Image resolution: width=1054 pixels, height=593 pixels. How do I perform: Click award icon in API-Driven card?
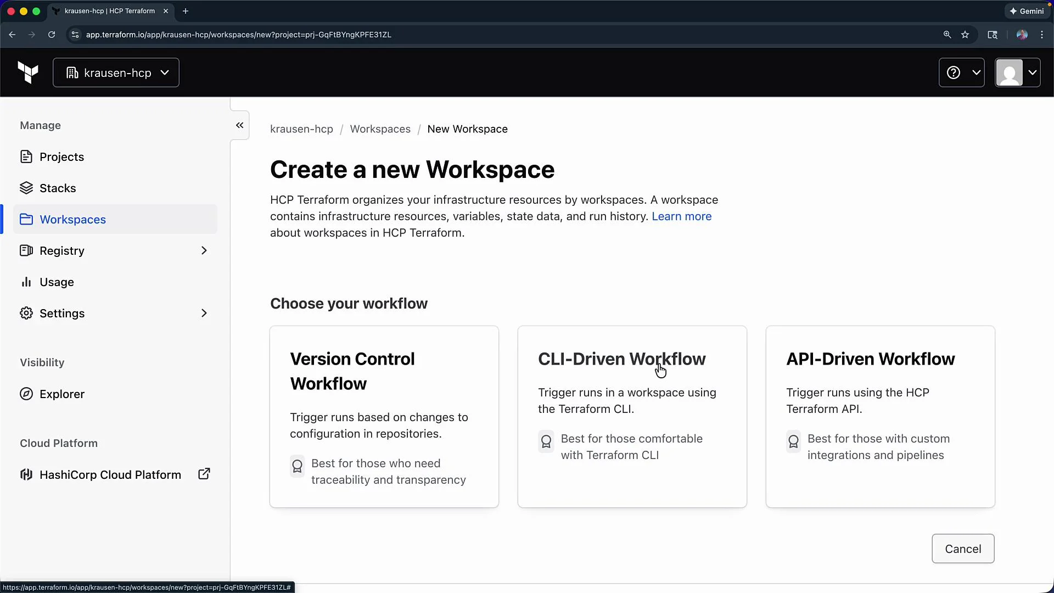click(x=794, y=441)
